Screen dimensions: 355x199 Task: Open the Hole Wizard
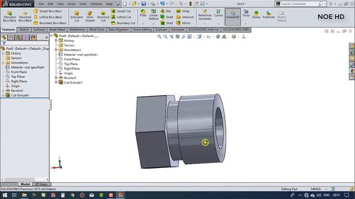tap(90, 16)
